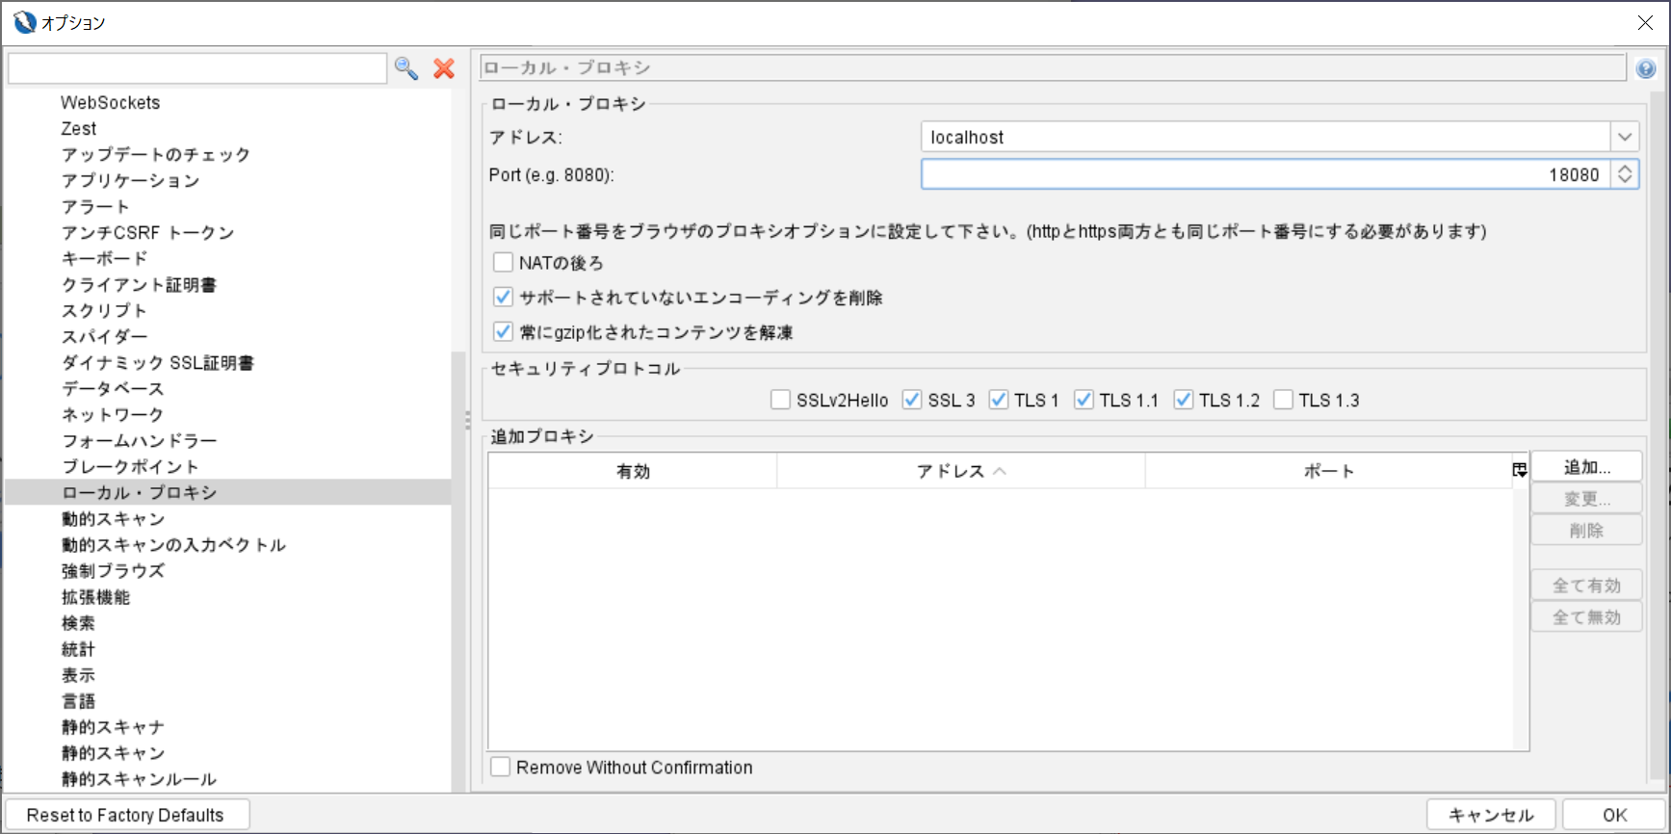Screen dimensions: 1671x834
Task: Enable SSLv2Hello protocol checkbox
Action: tap(781, 400)
